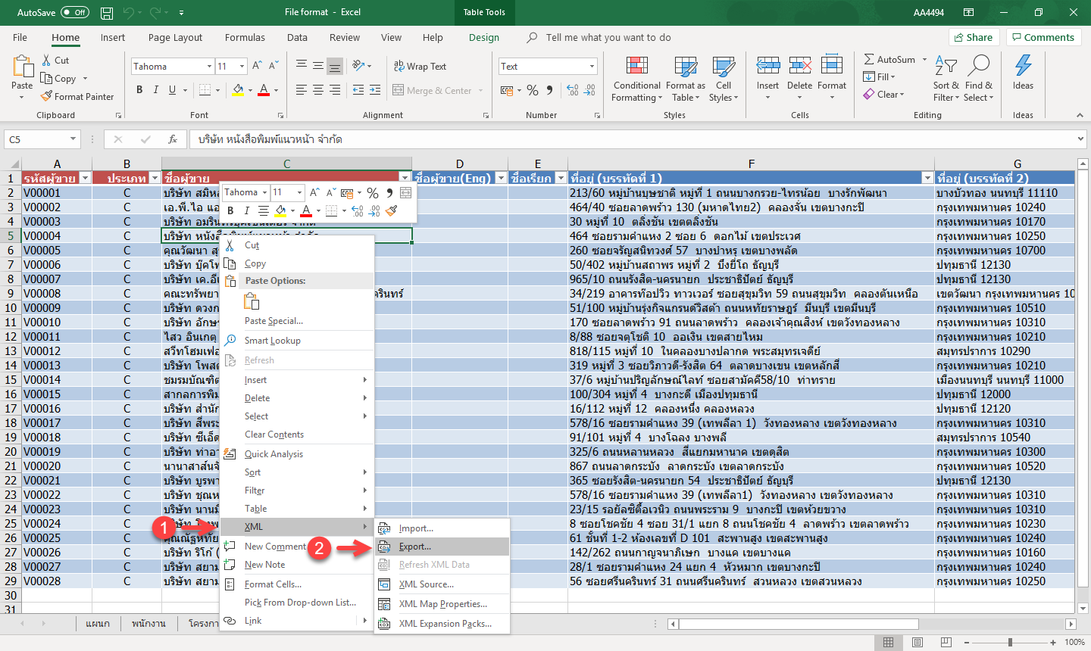
Task: Click the Delete cells icon in Cells group
Action: tap(800, 66)
